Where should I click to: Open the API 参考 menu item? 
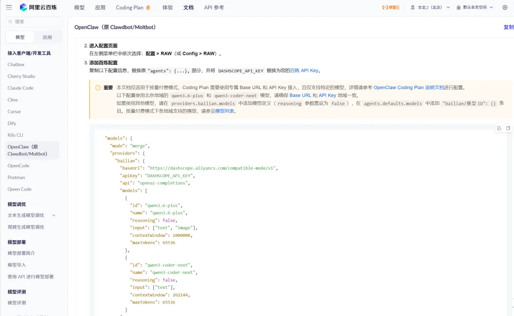214,7
